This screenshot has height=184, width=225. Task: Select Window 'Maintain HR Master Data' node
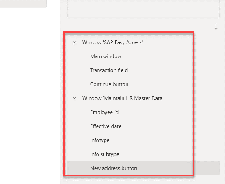(x=123, y=98)
